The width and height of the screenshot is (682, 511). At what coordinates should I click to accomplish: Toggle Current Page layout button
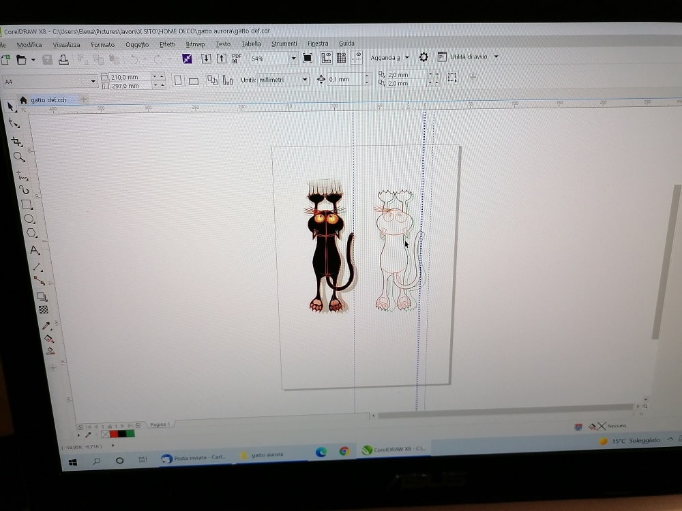(x=228, y=80)
